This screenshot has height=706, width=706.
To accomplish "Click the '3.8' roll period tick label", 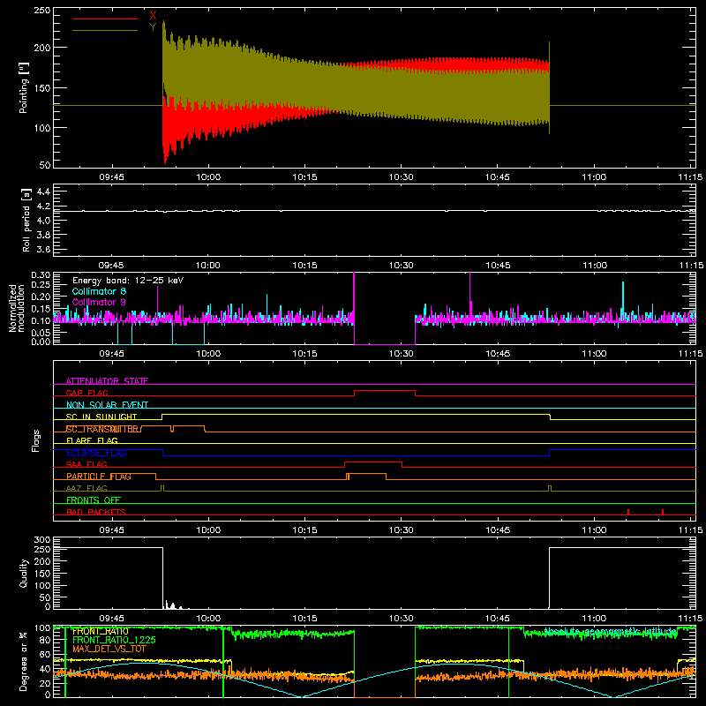I will (x=43, y=235).
